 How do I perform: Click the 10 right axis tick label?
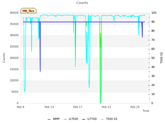click(x=153, y=94)
